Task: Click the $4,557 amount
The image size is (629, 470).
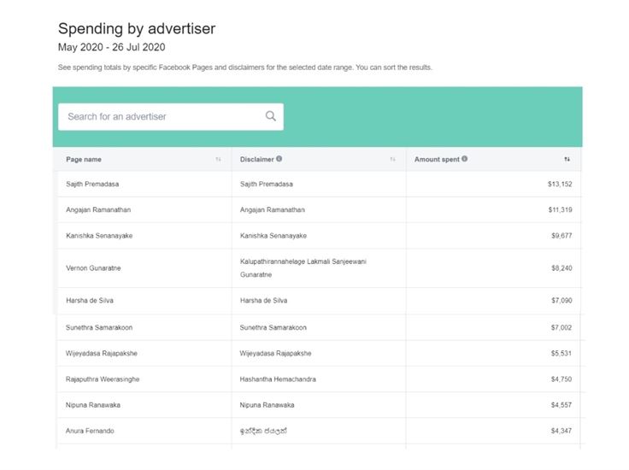Action: [x=561, y=405]
